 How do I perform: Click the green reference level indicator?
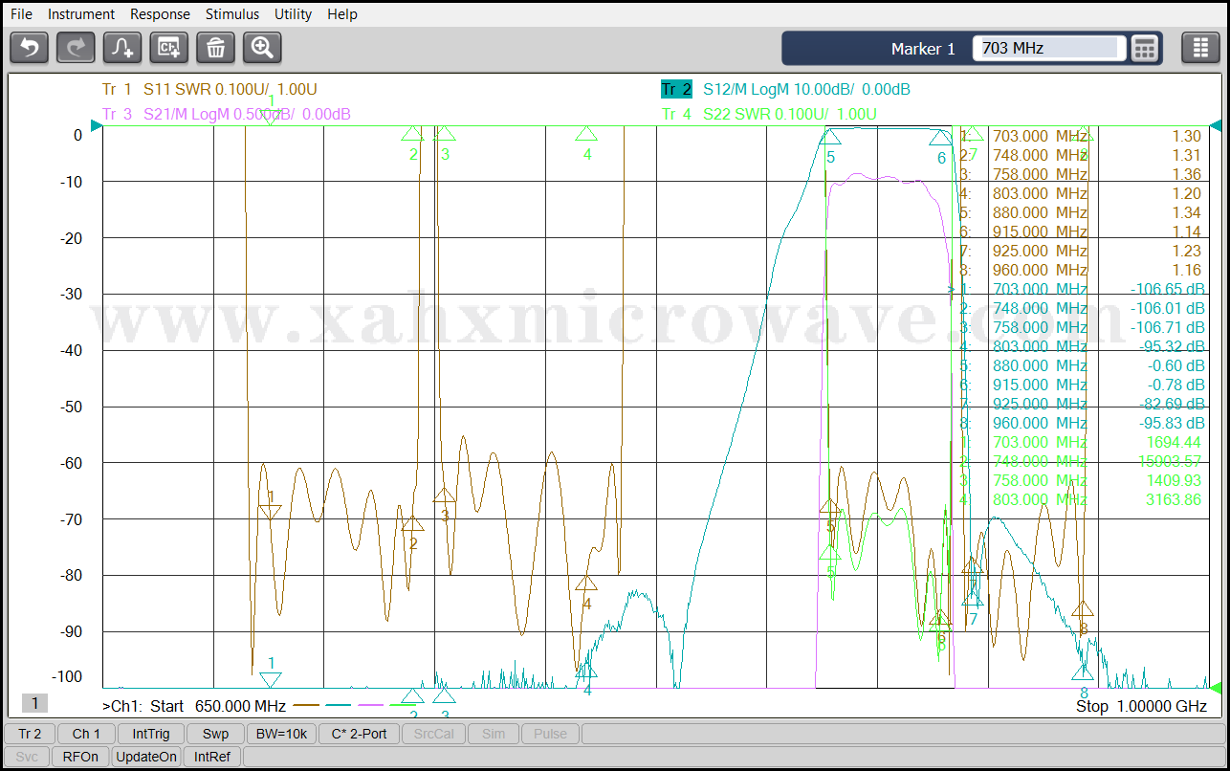[1216, 687]
